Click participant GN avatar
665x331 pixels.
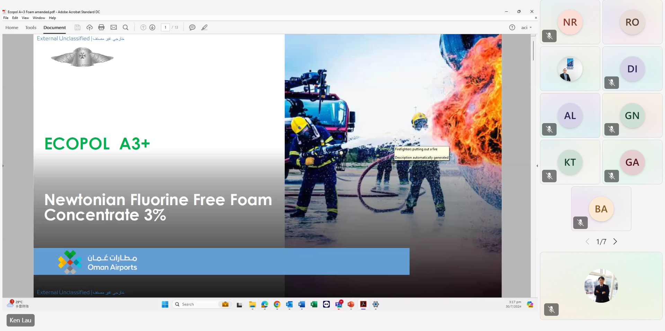pyautogui.click(x=632, y=116)
